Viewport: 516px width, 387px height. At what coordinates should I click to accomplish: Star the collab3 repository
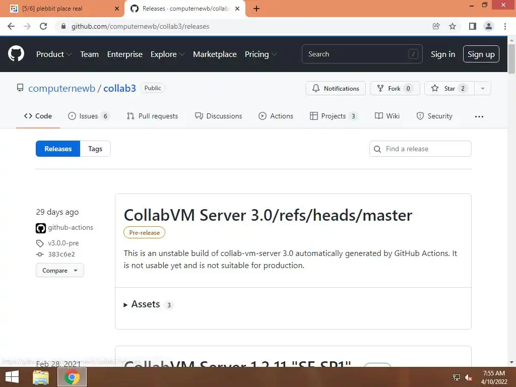click(449, 89)
